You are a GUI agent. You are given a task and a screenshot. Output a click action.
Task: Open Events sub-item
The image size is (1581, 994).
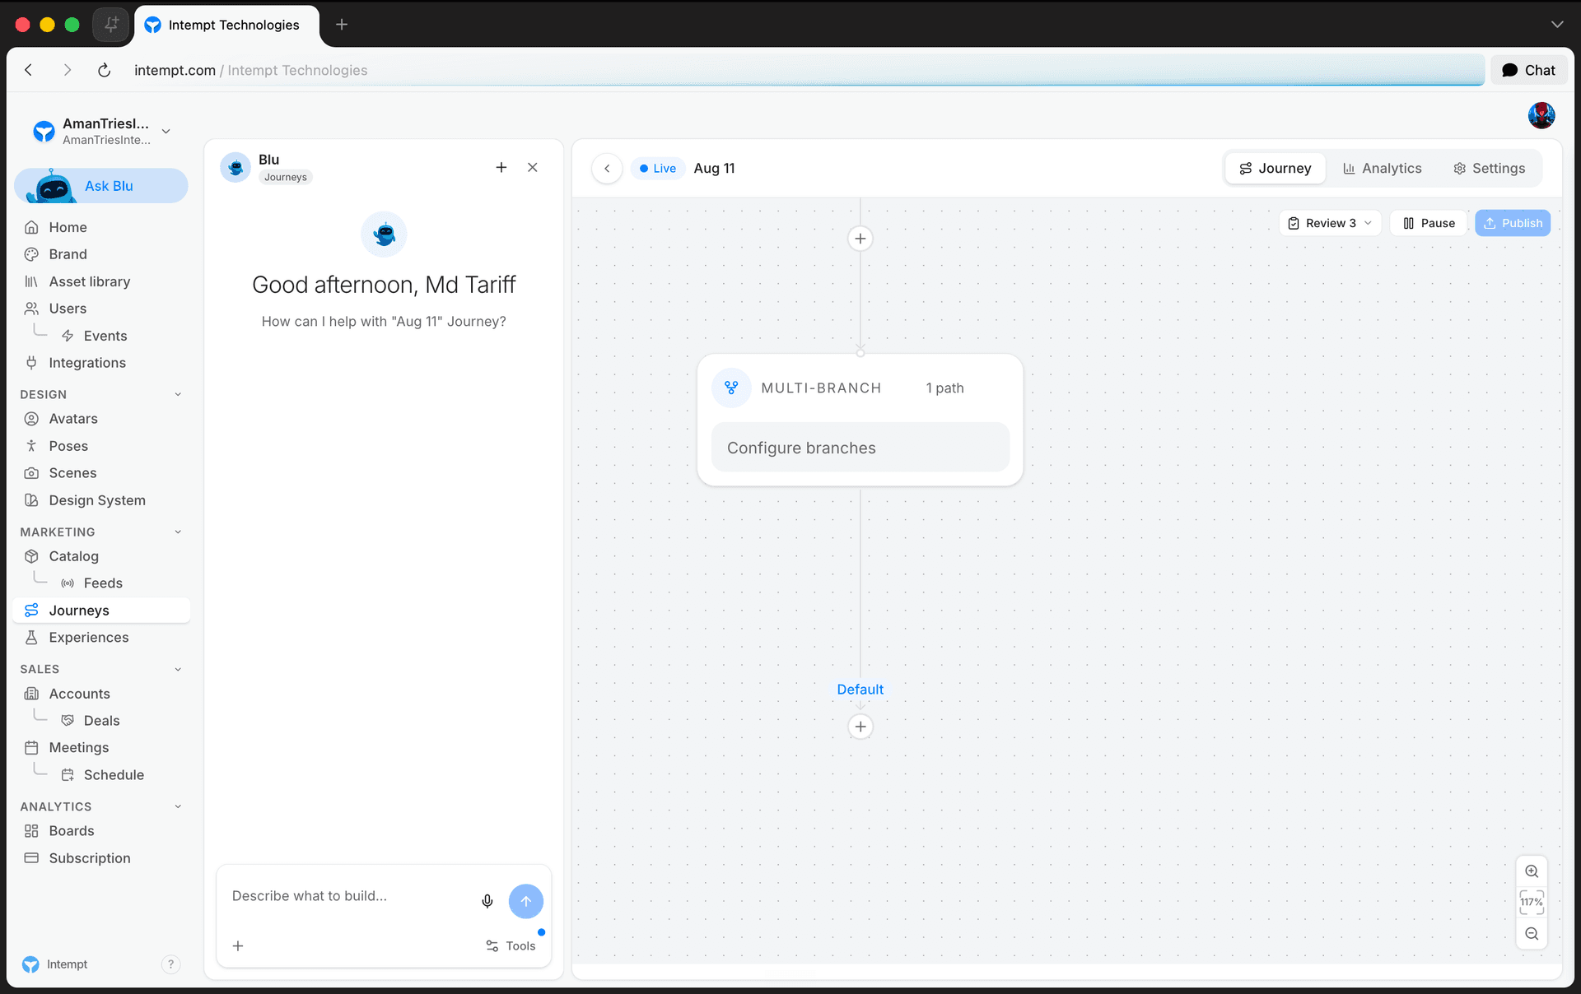(105, 336)
